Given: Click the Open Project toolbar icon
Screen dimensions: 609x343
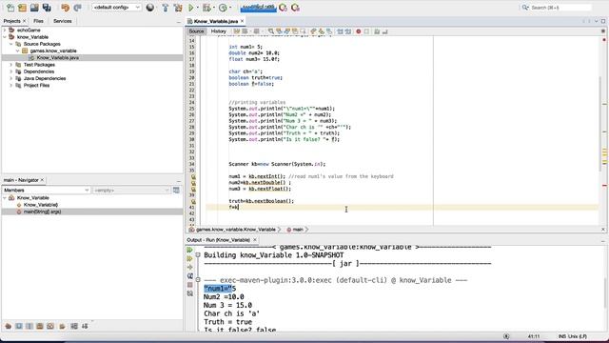Looking at the screenshot, I should (x=34, y=8).
